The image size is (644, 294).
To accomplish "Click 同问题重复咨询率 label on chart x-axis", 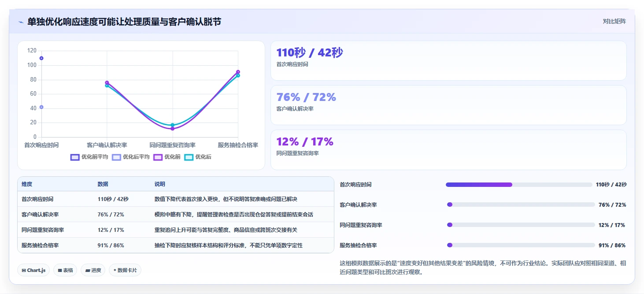I will (x=173, y=145).
